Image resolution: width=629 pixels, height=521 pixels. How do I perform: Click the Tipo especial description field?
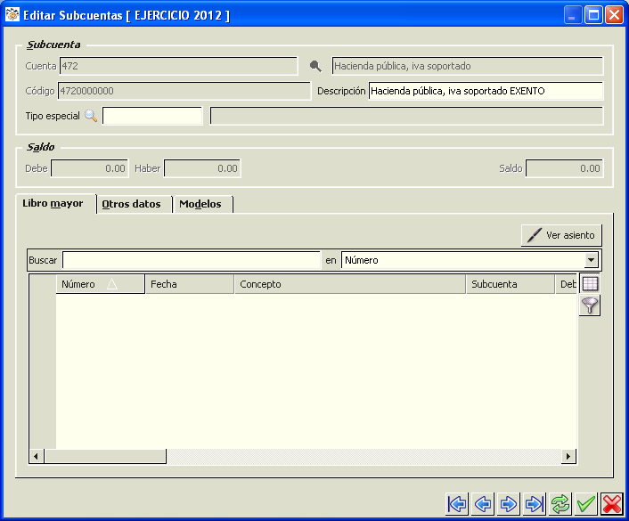pyautogui.click(x=407, y=116)
